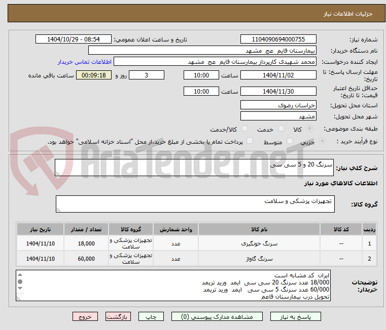Click the جزئیات اطلاعات نیاز header title

click(348, 14)
